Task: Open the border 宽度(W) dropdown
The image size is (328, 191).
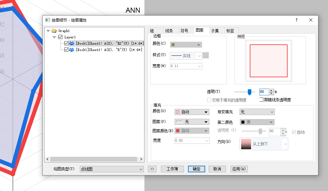Action: click(x=186, y=66)
